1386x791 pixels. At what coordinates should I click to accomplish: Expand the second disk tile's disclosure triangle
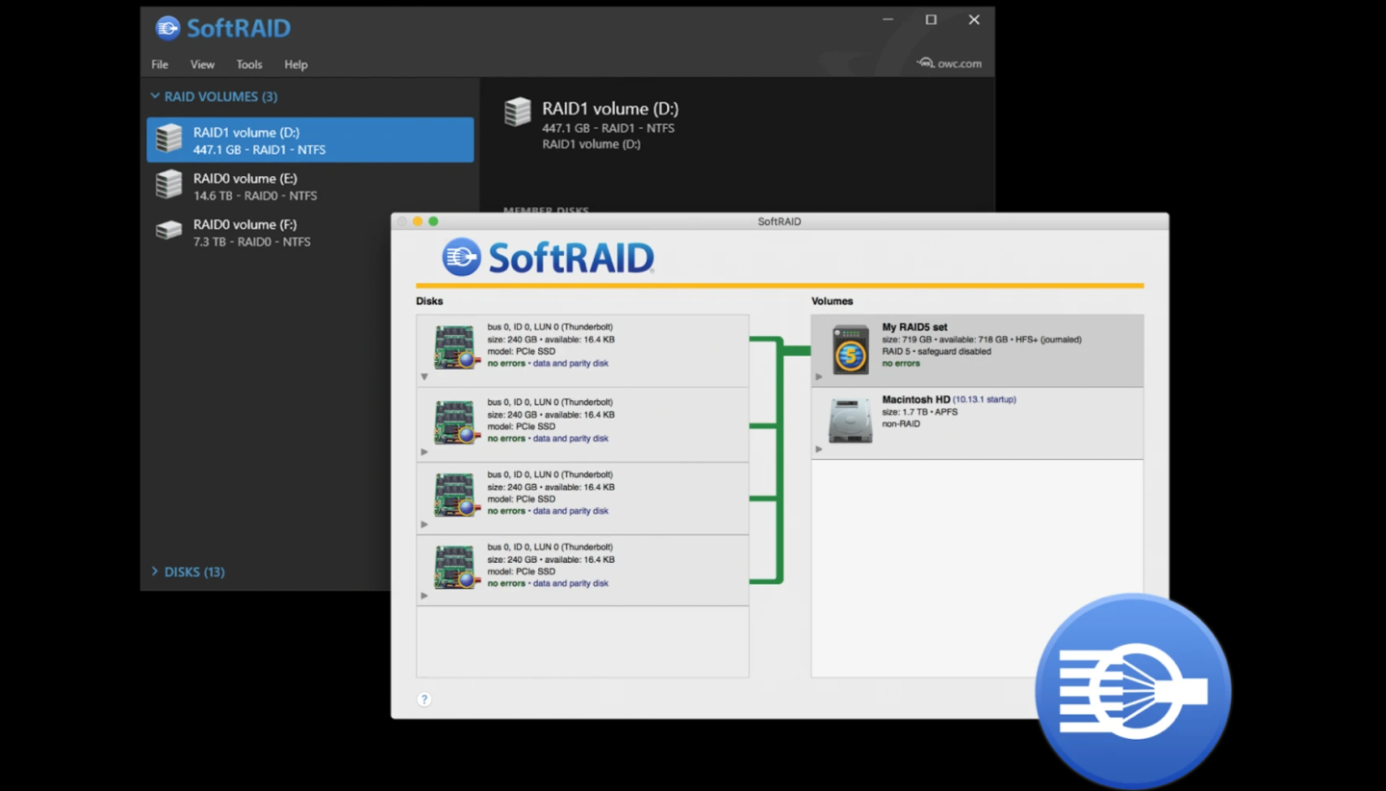[x=424, y=451]
